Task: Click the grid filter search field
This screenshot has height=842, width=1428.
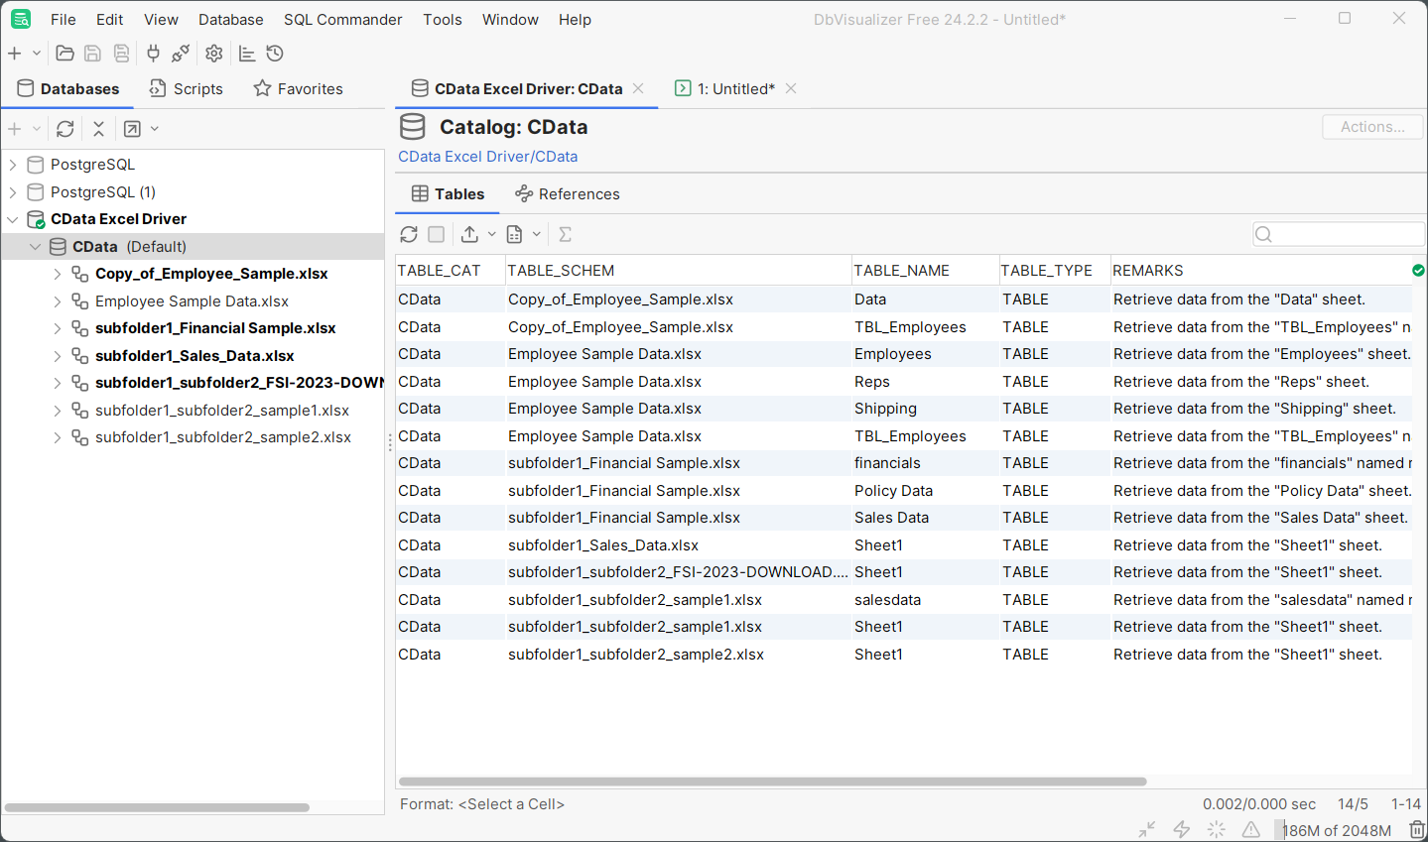Action: 1345,234
